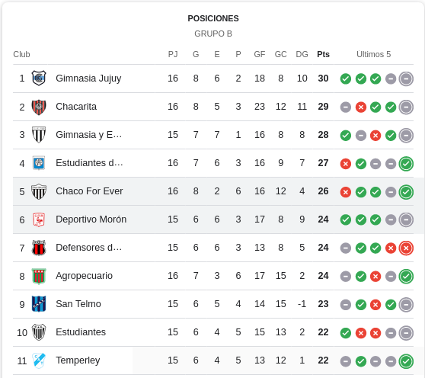Open the Estudiantes team in tenth place
Image resolution: width=425 pixels, height=378 pixels.
click(81, 332)
